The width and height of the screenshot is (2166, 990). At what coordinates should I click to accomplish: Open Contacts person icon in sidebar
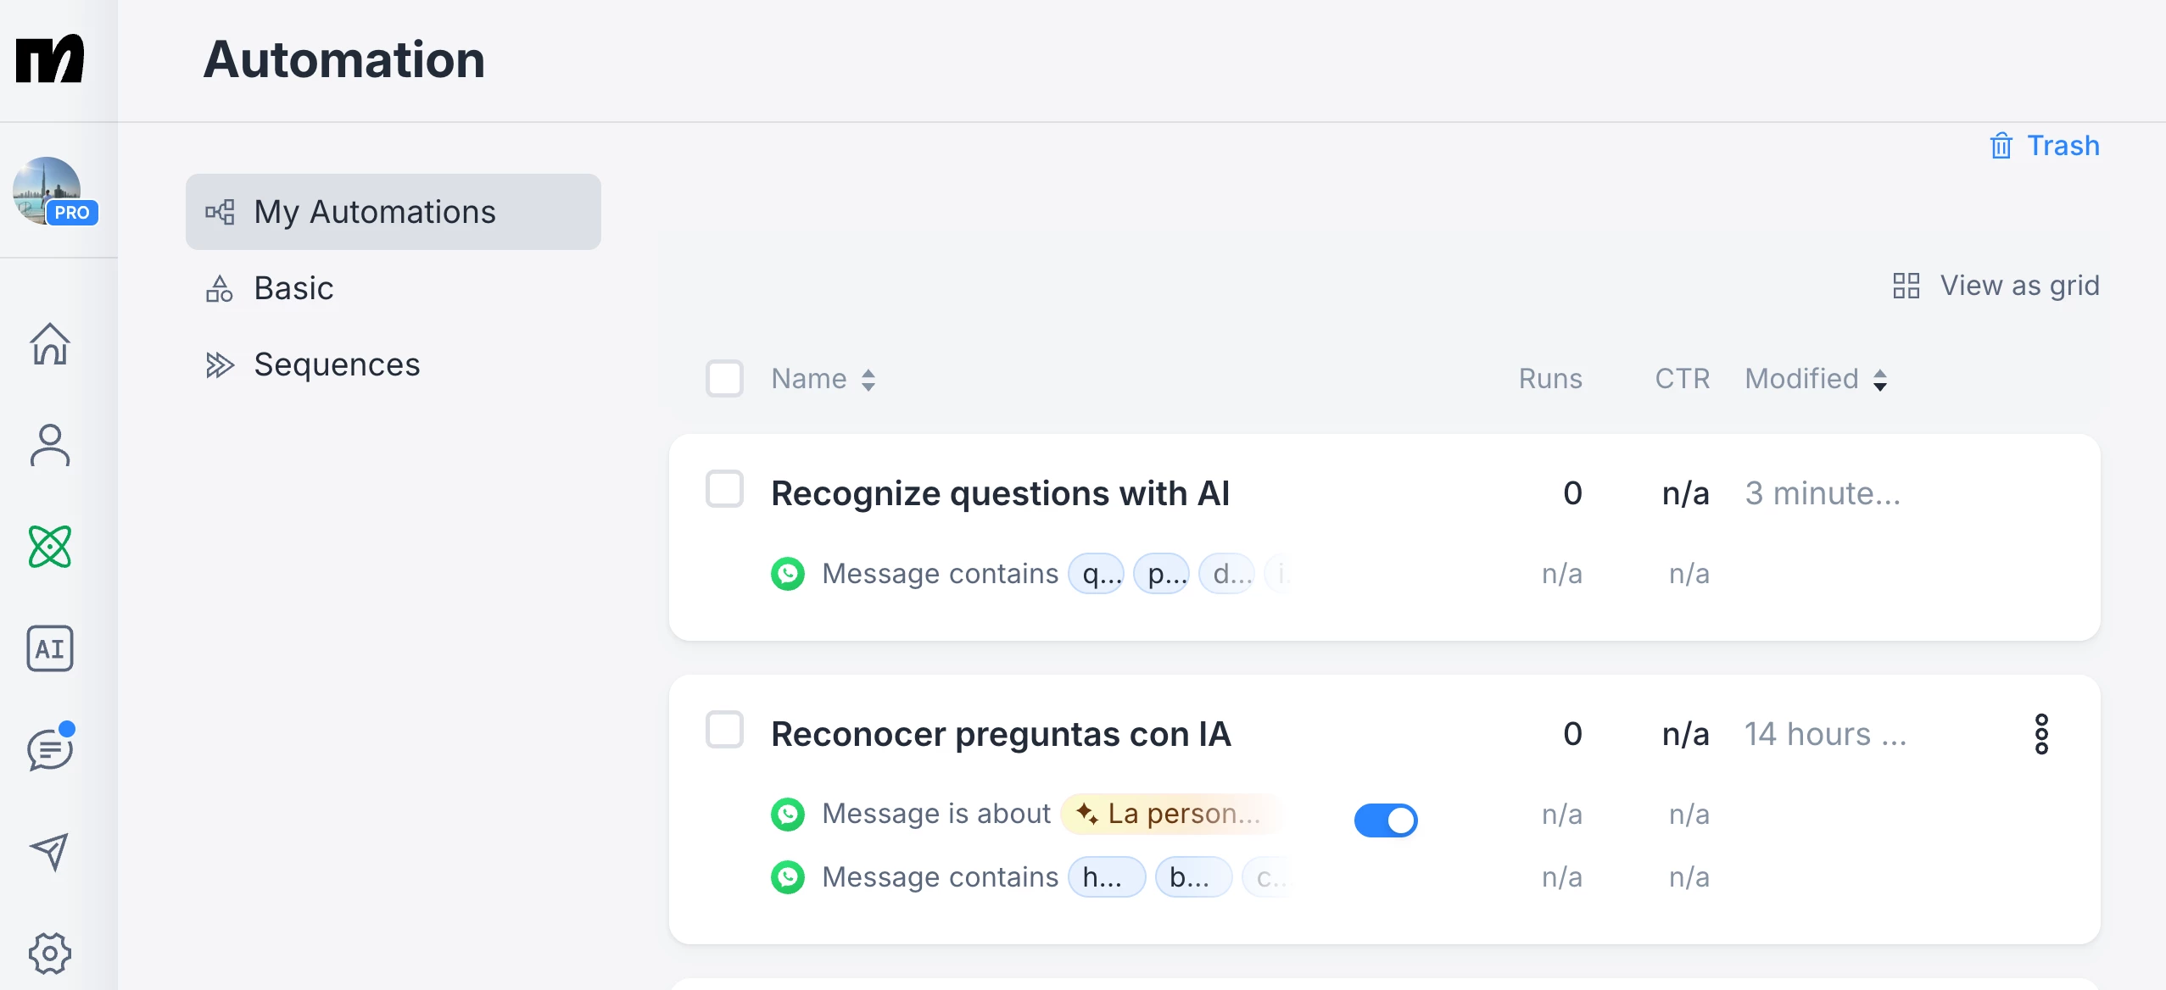50,445
